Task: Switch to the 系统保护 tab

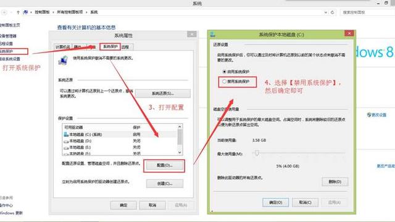Action: click(x=110, y=47)
